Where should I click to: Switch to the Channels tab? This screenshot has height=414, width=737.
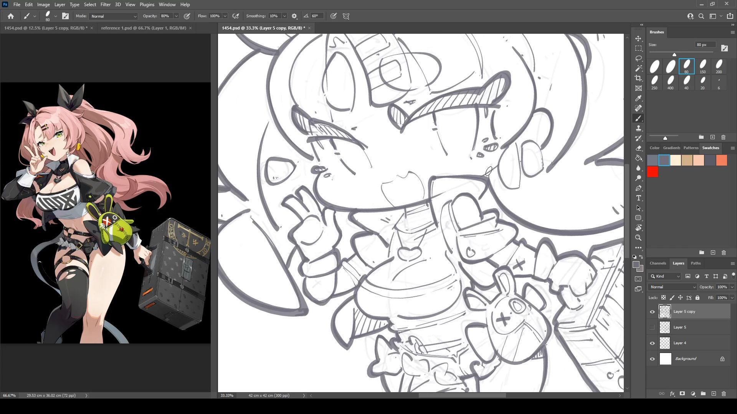[658, 263]
